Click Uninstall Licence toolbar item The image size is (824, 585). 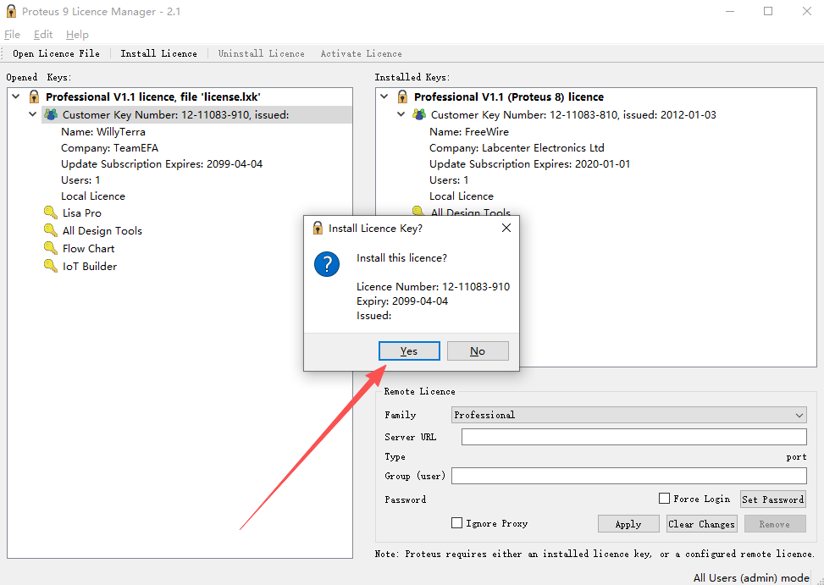261,53
